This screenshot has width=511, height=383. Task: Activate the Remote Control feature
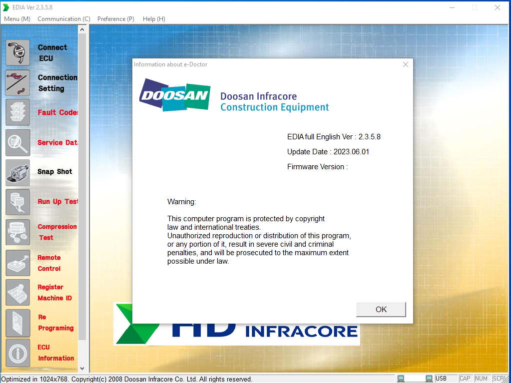17,263
